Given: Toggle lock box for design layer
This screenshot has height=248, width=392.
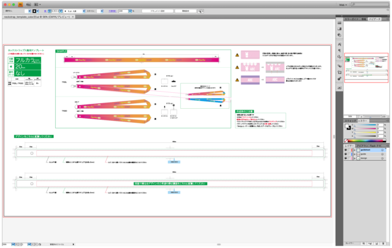Looking at the screenshot, I should 350,158.
